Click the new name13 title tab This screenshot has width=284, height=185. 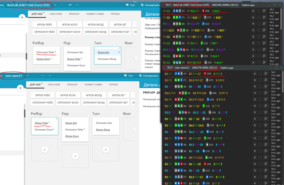13,76
